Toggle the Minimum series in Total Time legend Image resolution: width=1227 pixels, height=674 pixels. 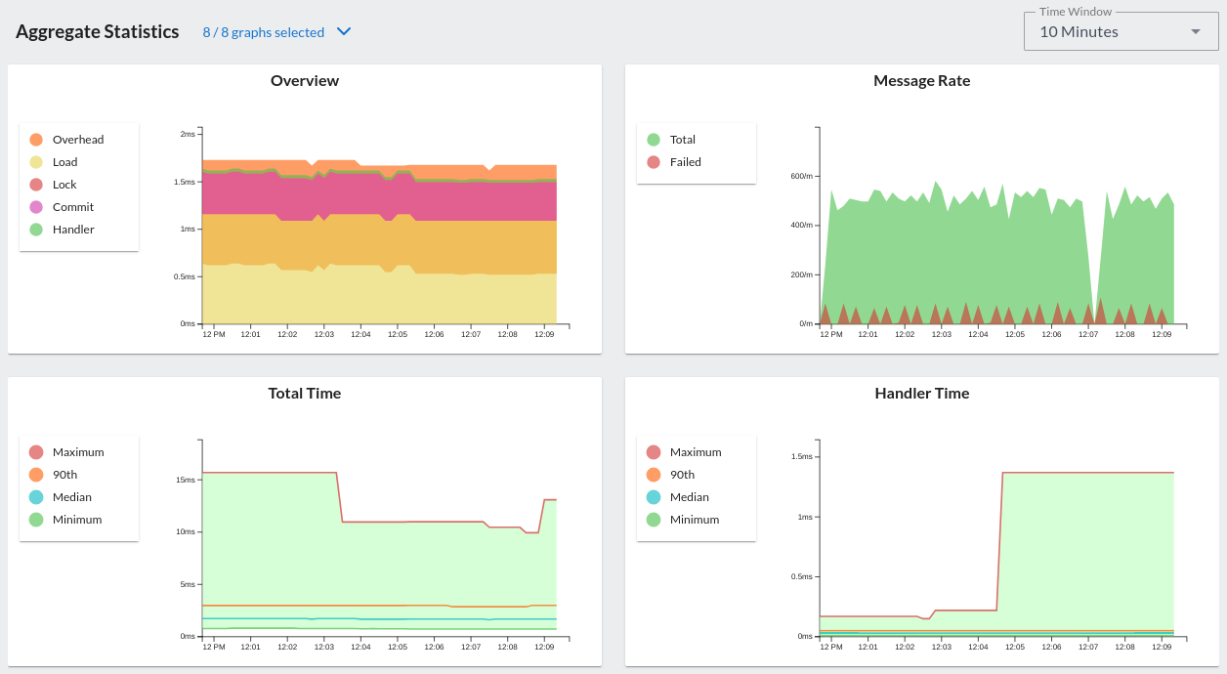pyautogui.click(x=75, y=520)
